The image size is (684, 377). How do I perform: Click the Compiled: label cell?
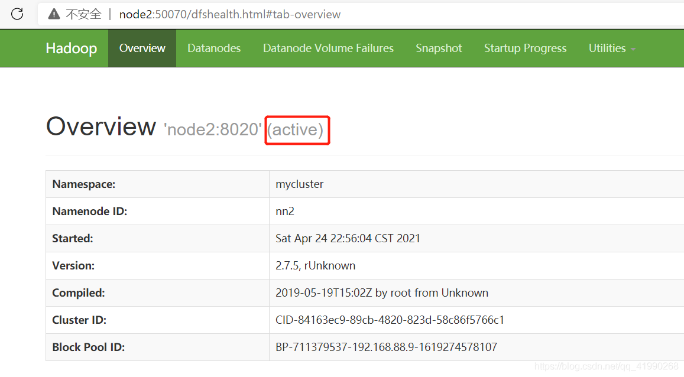coord(157,293)
